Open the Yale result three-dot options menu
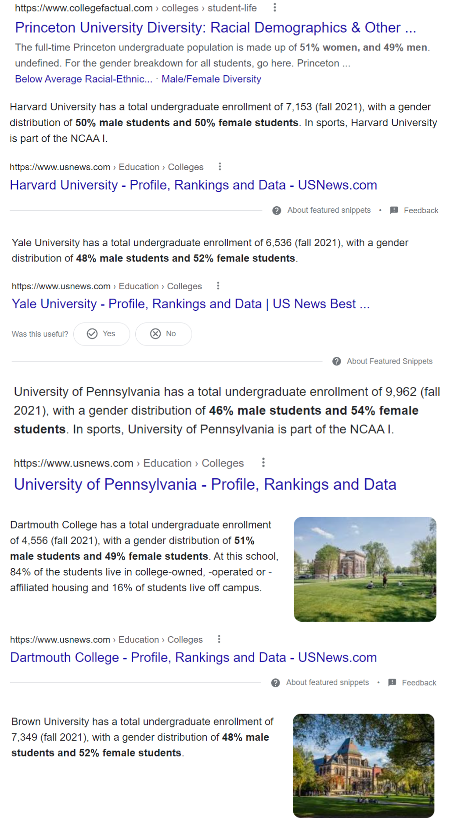Viewport: 450px width, 823px height. [218, 286]
